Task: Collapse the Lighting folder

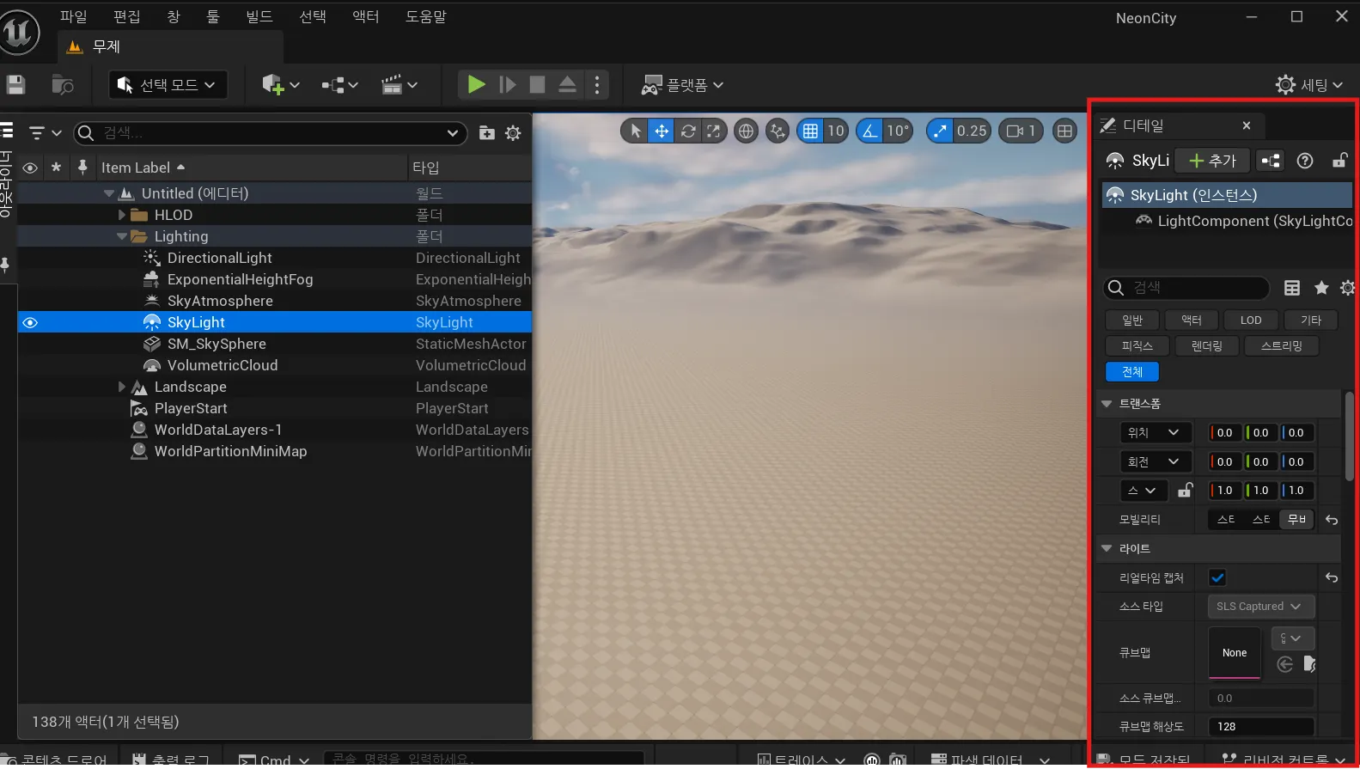Action: (122, 236)
